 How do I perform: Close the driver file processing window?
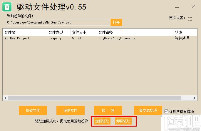pyautogui.click(x=193, y=7)
